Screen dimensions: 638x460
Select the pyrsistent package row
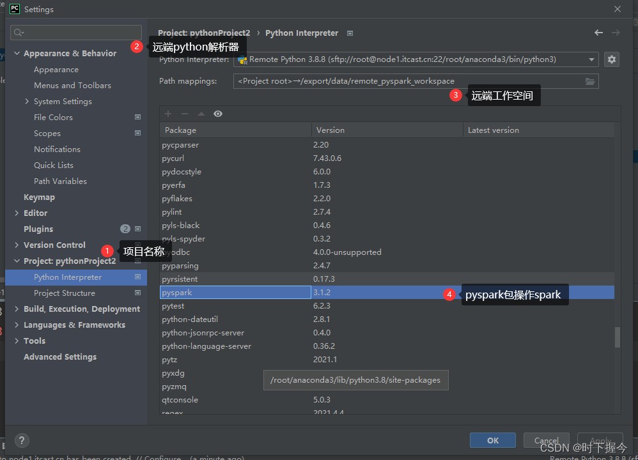coord(387,279)
